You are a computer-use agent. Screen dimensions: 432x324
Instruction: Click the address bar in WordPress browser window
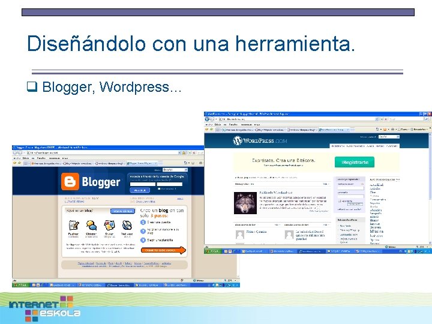coord(296,119)
